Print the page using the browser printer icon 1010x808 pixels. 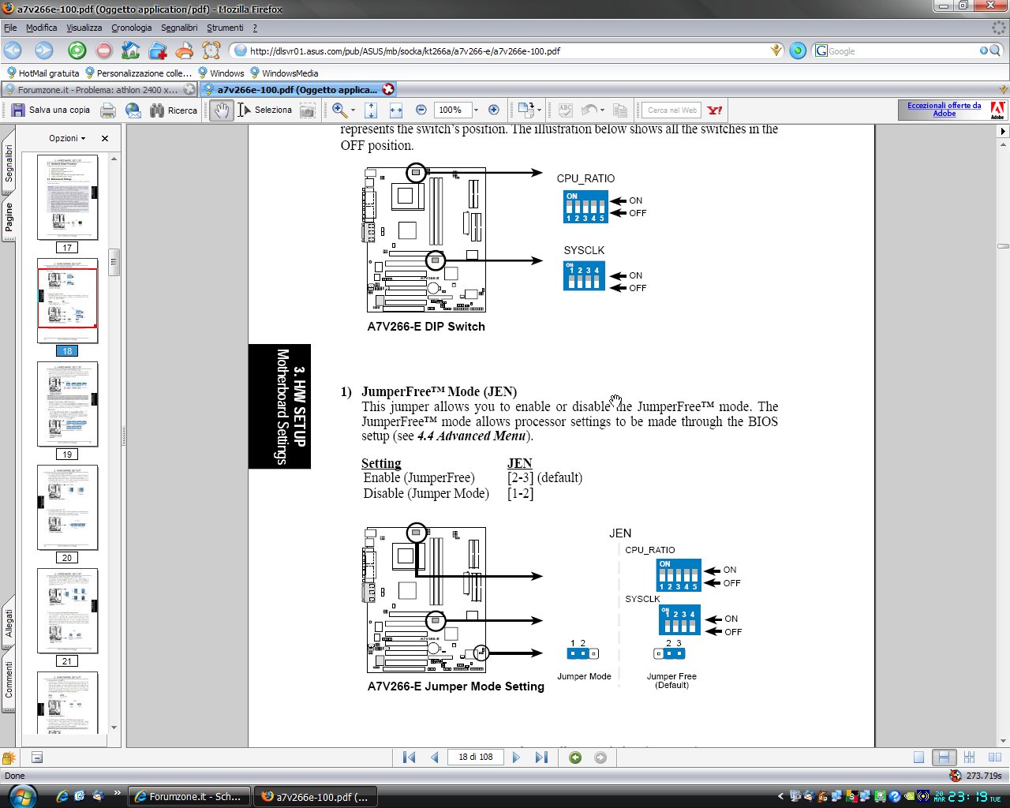[185, 50]
